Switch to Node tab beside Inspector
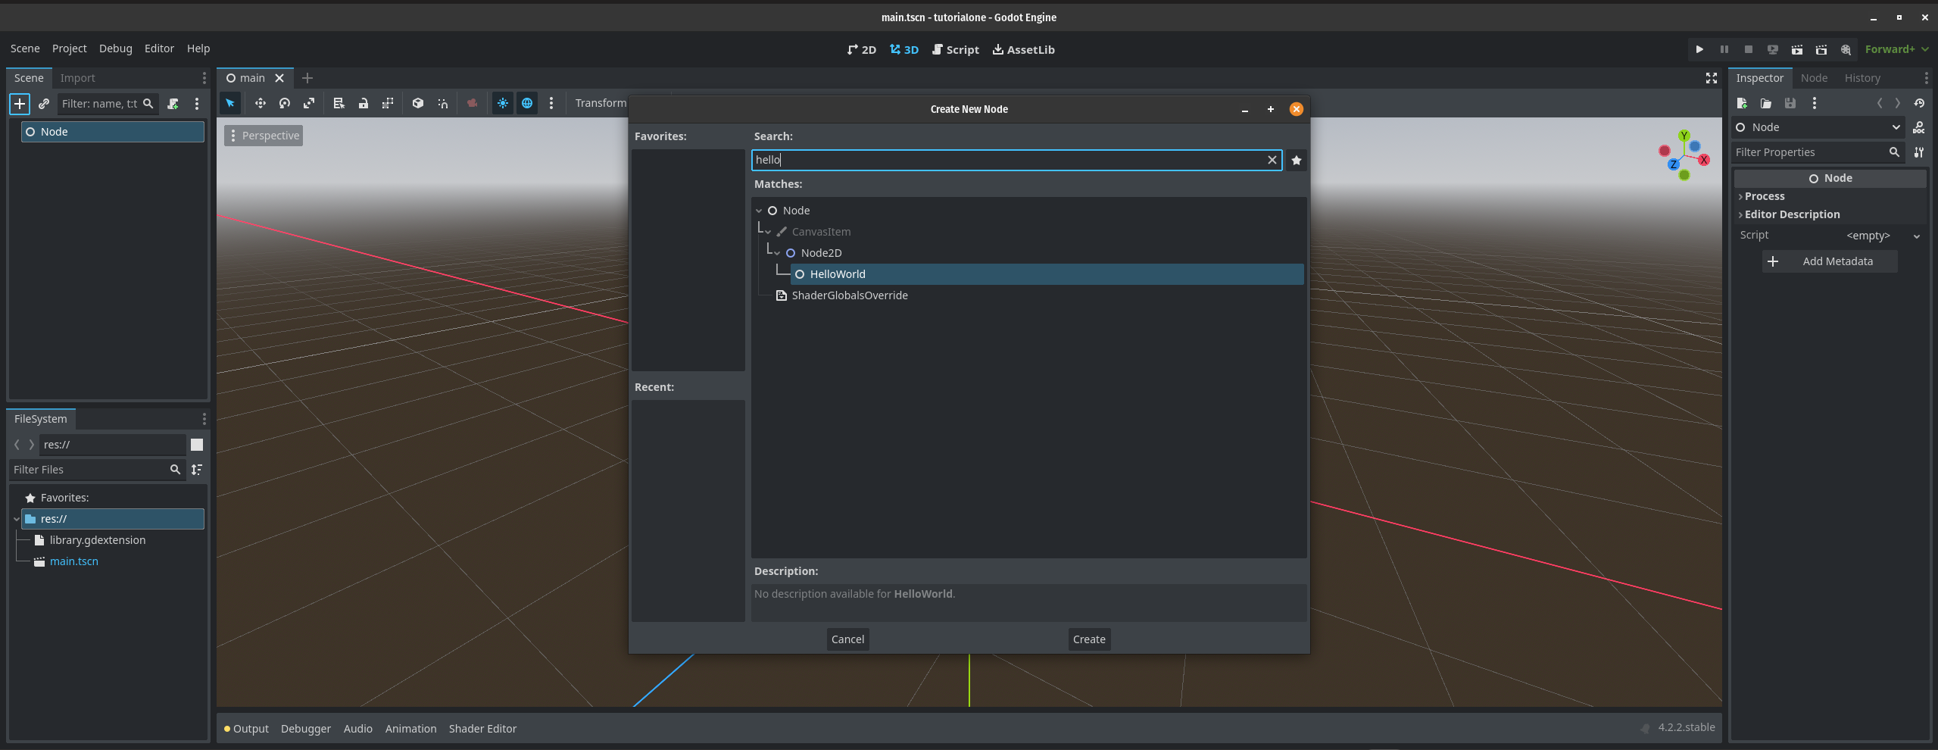Image resolution: width=1938 pixels, height=750 pixels. [1814, 78]
